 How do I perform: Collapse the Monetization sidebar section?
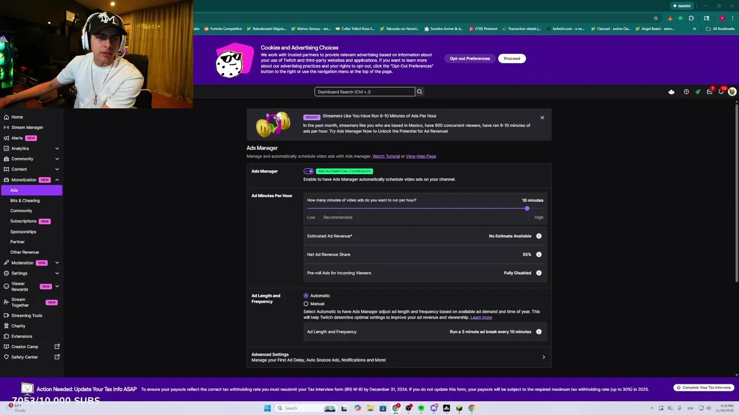click(x=57, y=180)
